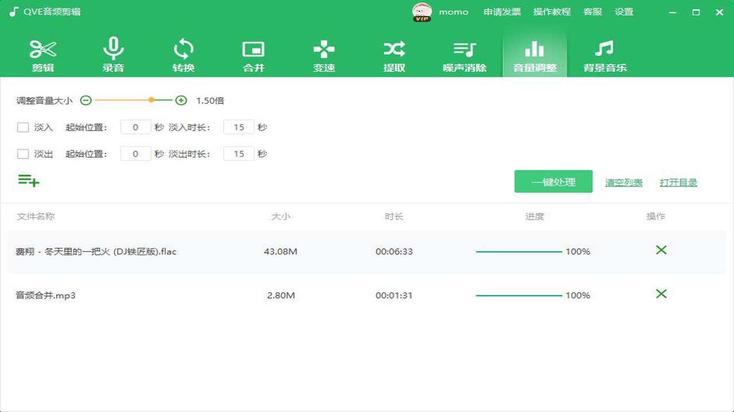Image resolution: width=734 pixels, height=412 pixels.
Task: Click the 一键处理 process button
Action: coord(553,181)
